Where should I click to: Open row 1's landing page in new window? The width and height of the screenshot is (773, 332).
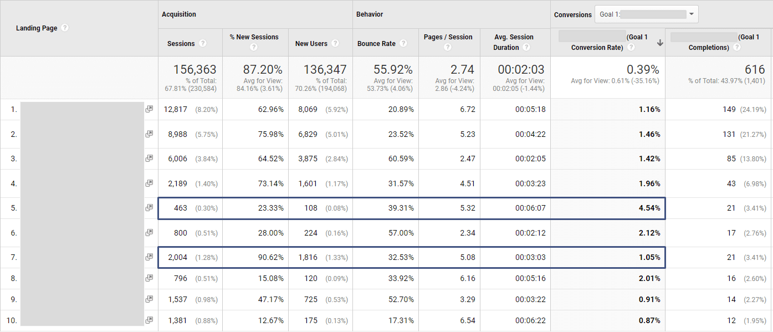(149, 109)
